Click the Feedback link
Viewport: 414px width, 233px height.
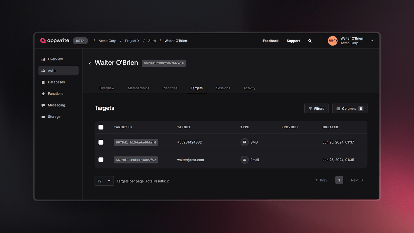click(271, 41)
